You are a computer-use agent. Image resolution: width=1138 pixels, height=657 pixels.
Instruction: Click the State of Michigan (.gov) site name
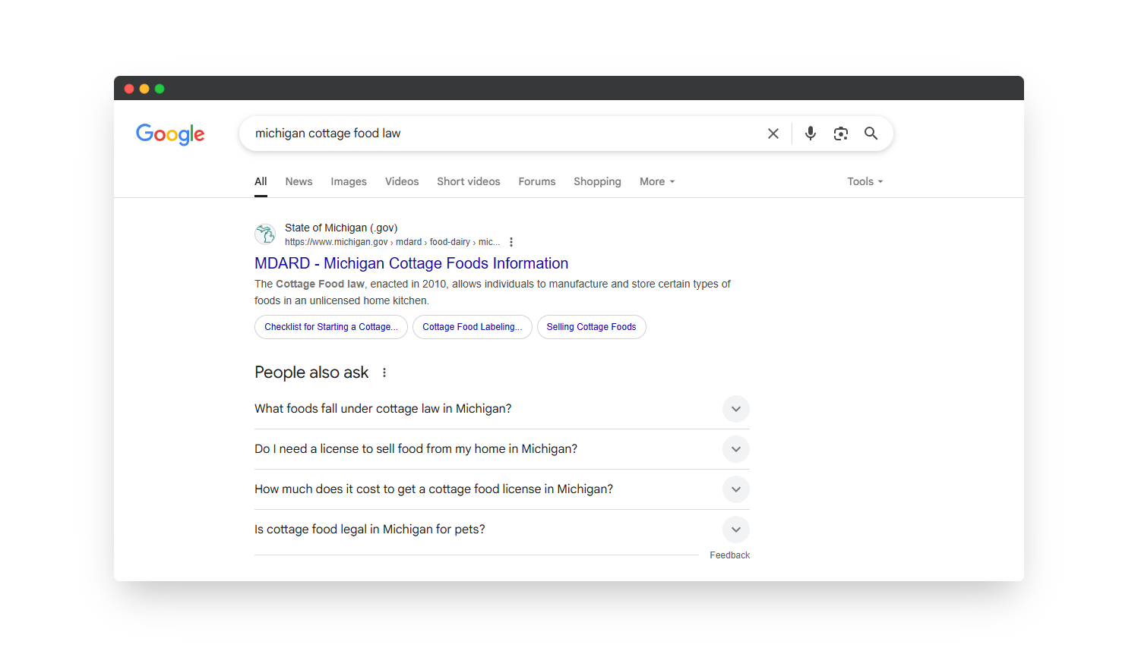[341, 228]
